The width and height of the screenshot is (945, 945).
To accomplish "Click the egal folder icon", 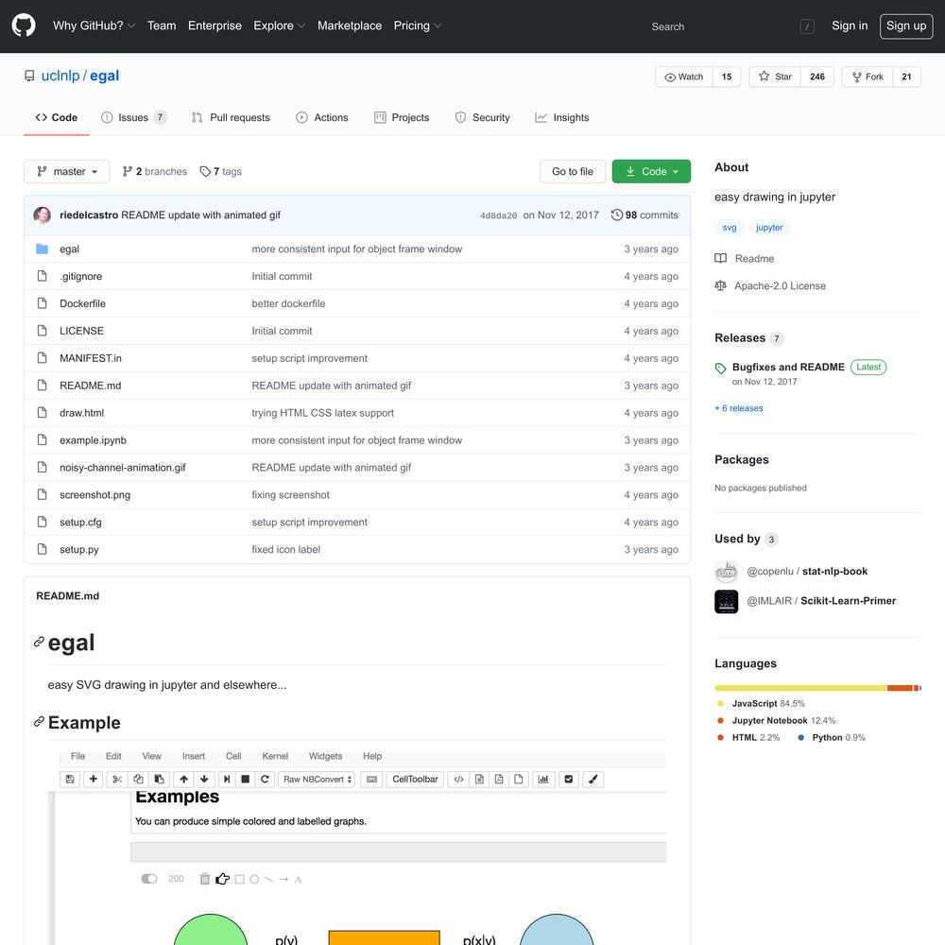I will (42, 249).
